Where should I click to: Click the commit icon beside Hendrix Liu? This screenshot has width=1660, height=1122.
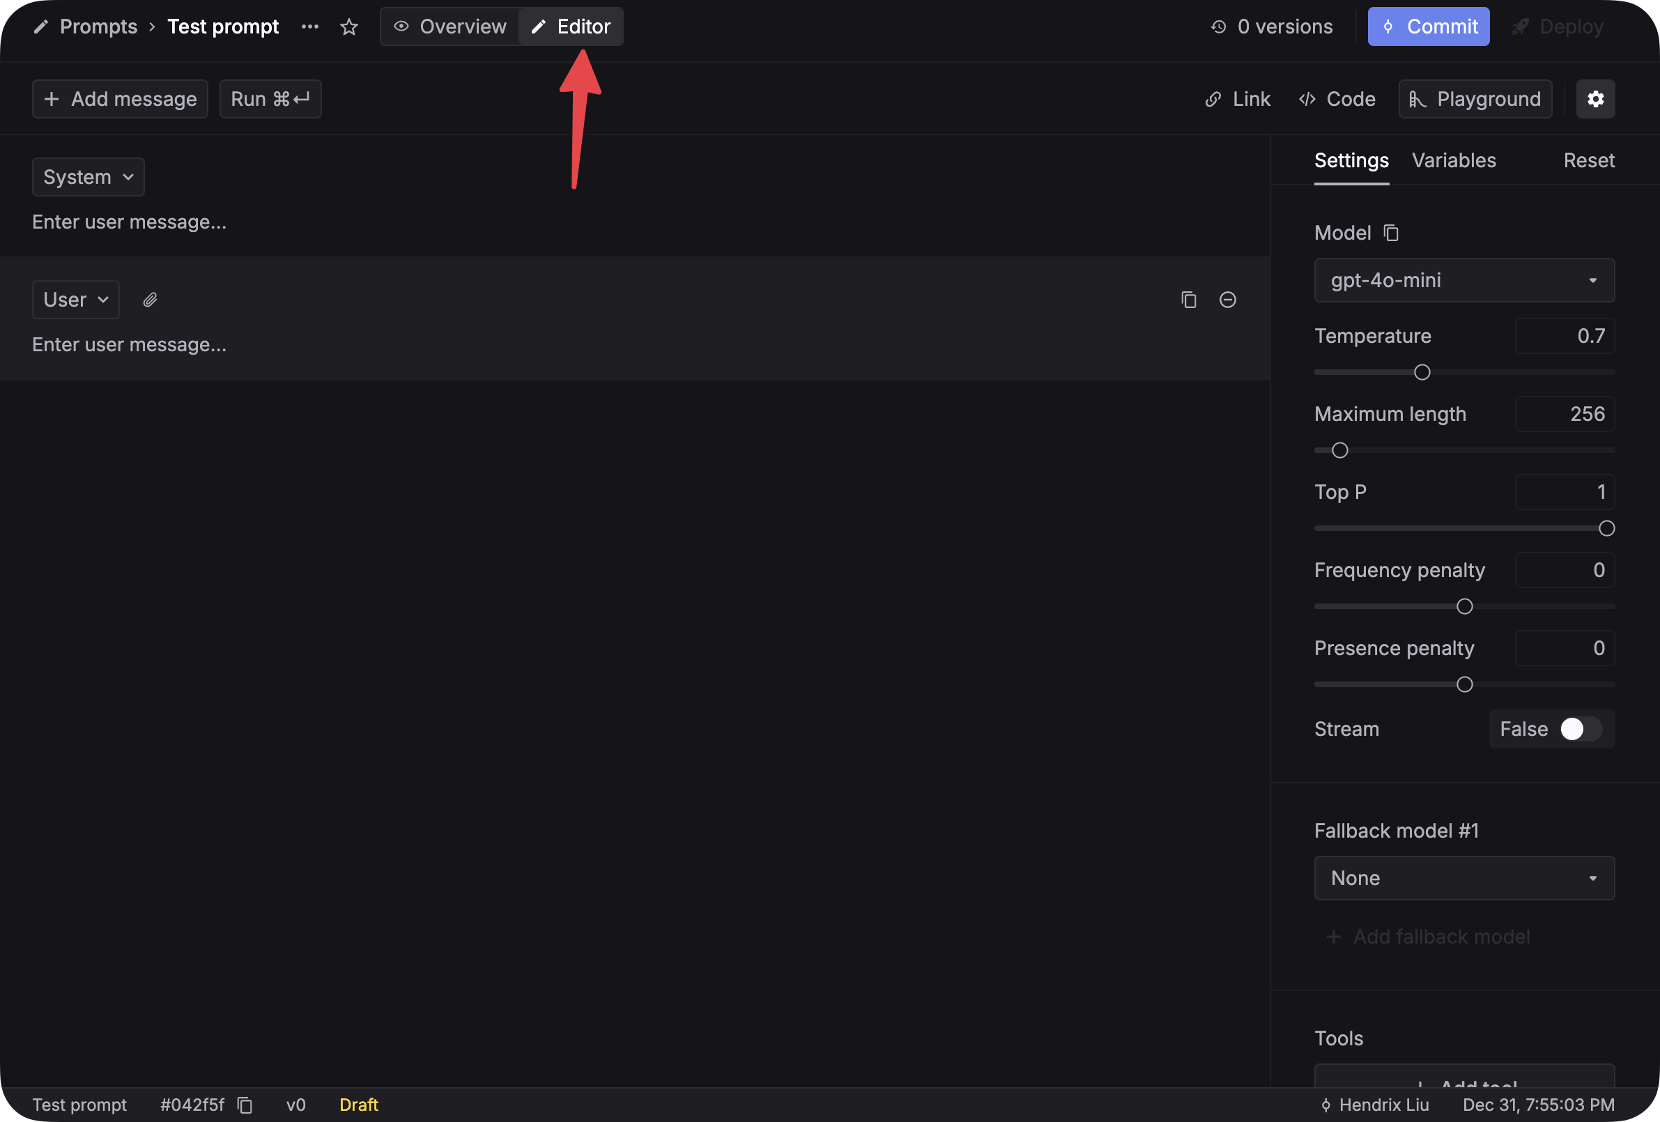pyautogui.click(x=1325, y=1104)
